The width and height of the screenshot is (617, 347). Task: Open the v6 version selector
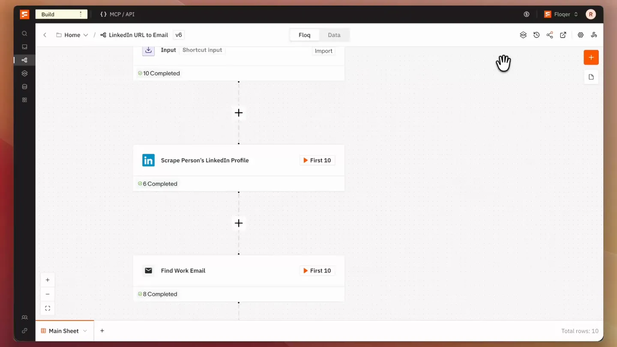(x=179, y=35)
